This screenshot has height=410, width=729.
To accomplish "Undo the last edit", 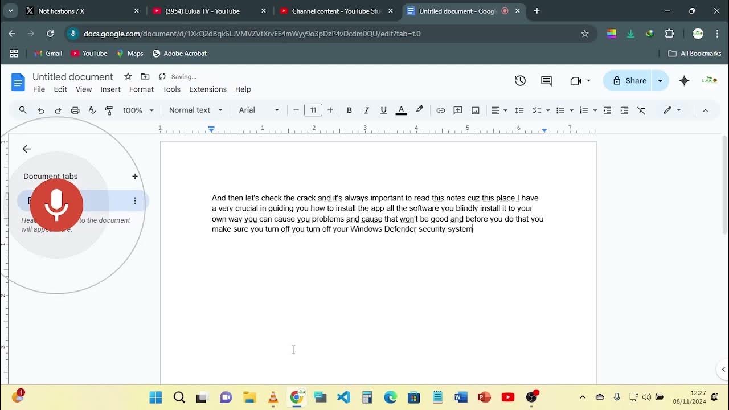I will tap(41, 110).
